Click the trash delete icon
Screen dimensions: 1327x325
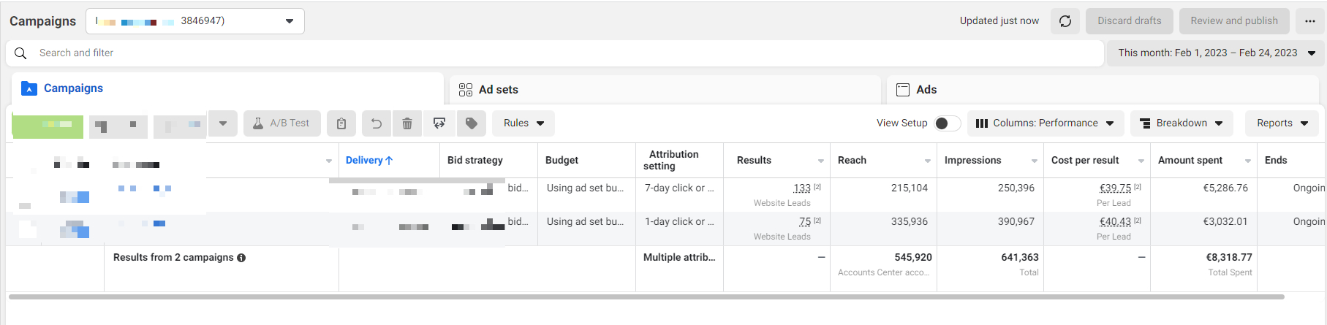point(407,123)
